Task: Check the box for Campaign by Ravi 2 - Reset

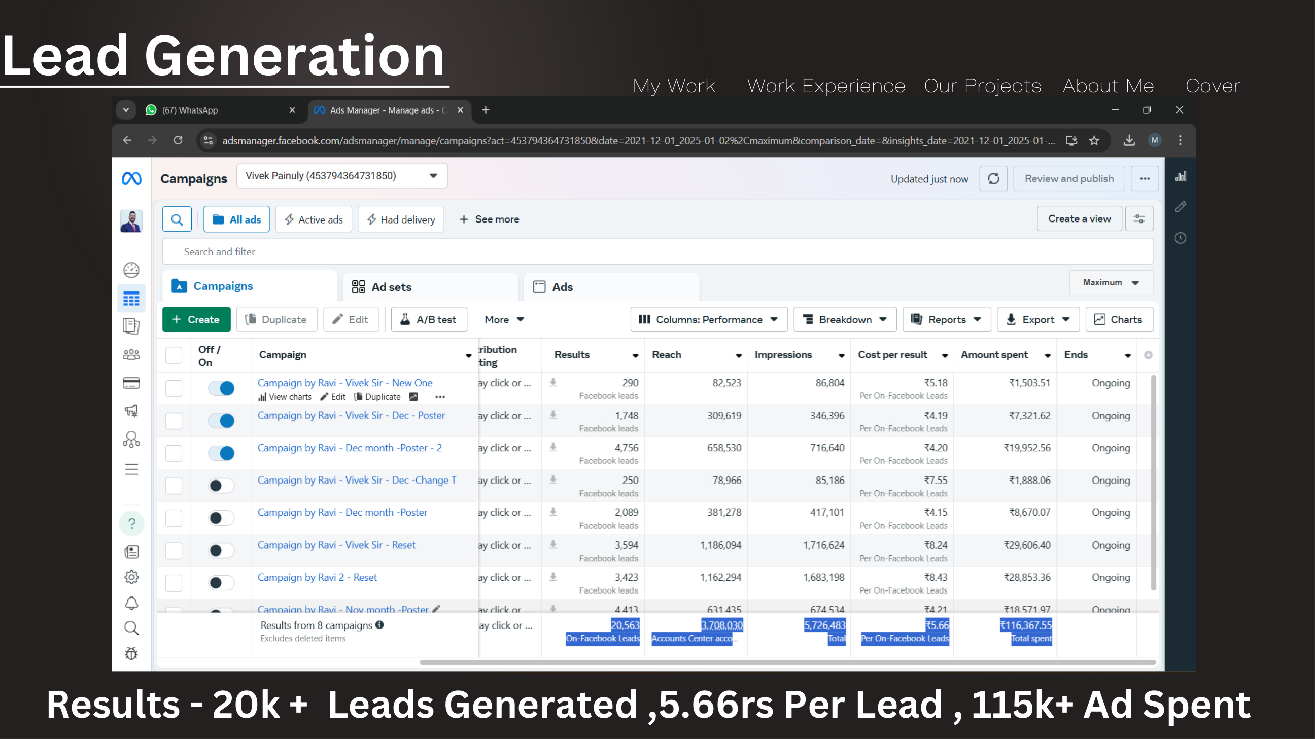Action: (174, 583)
